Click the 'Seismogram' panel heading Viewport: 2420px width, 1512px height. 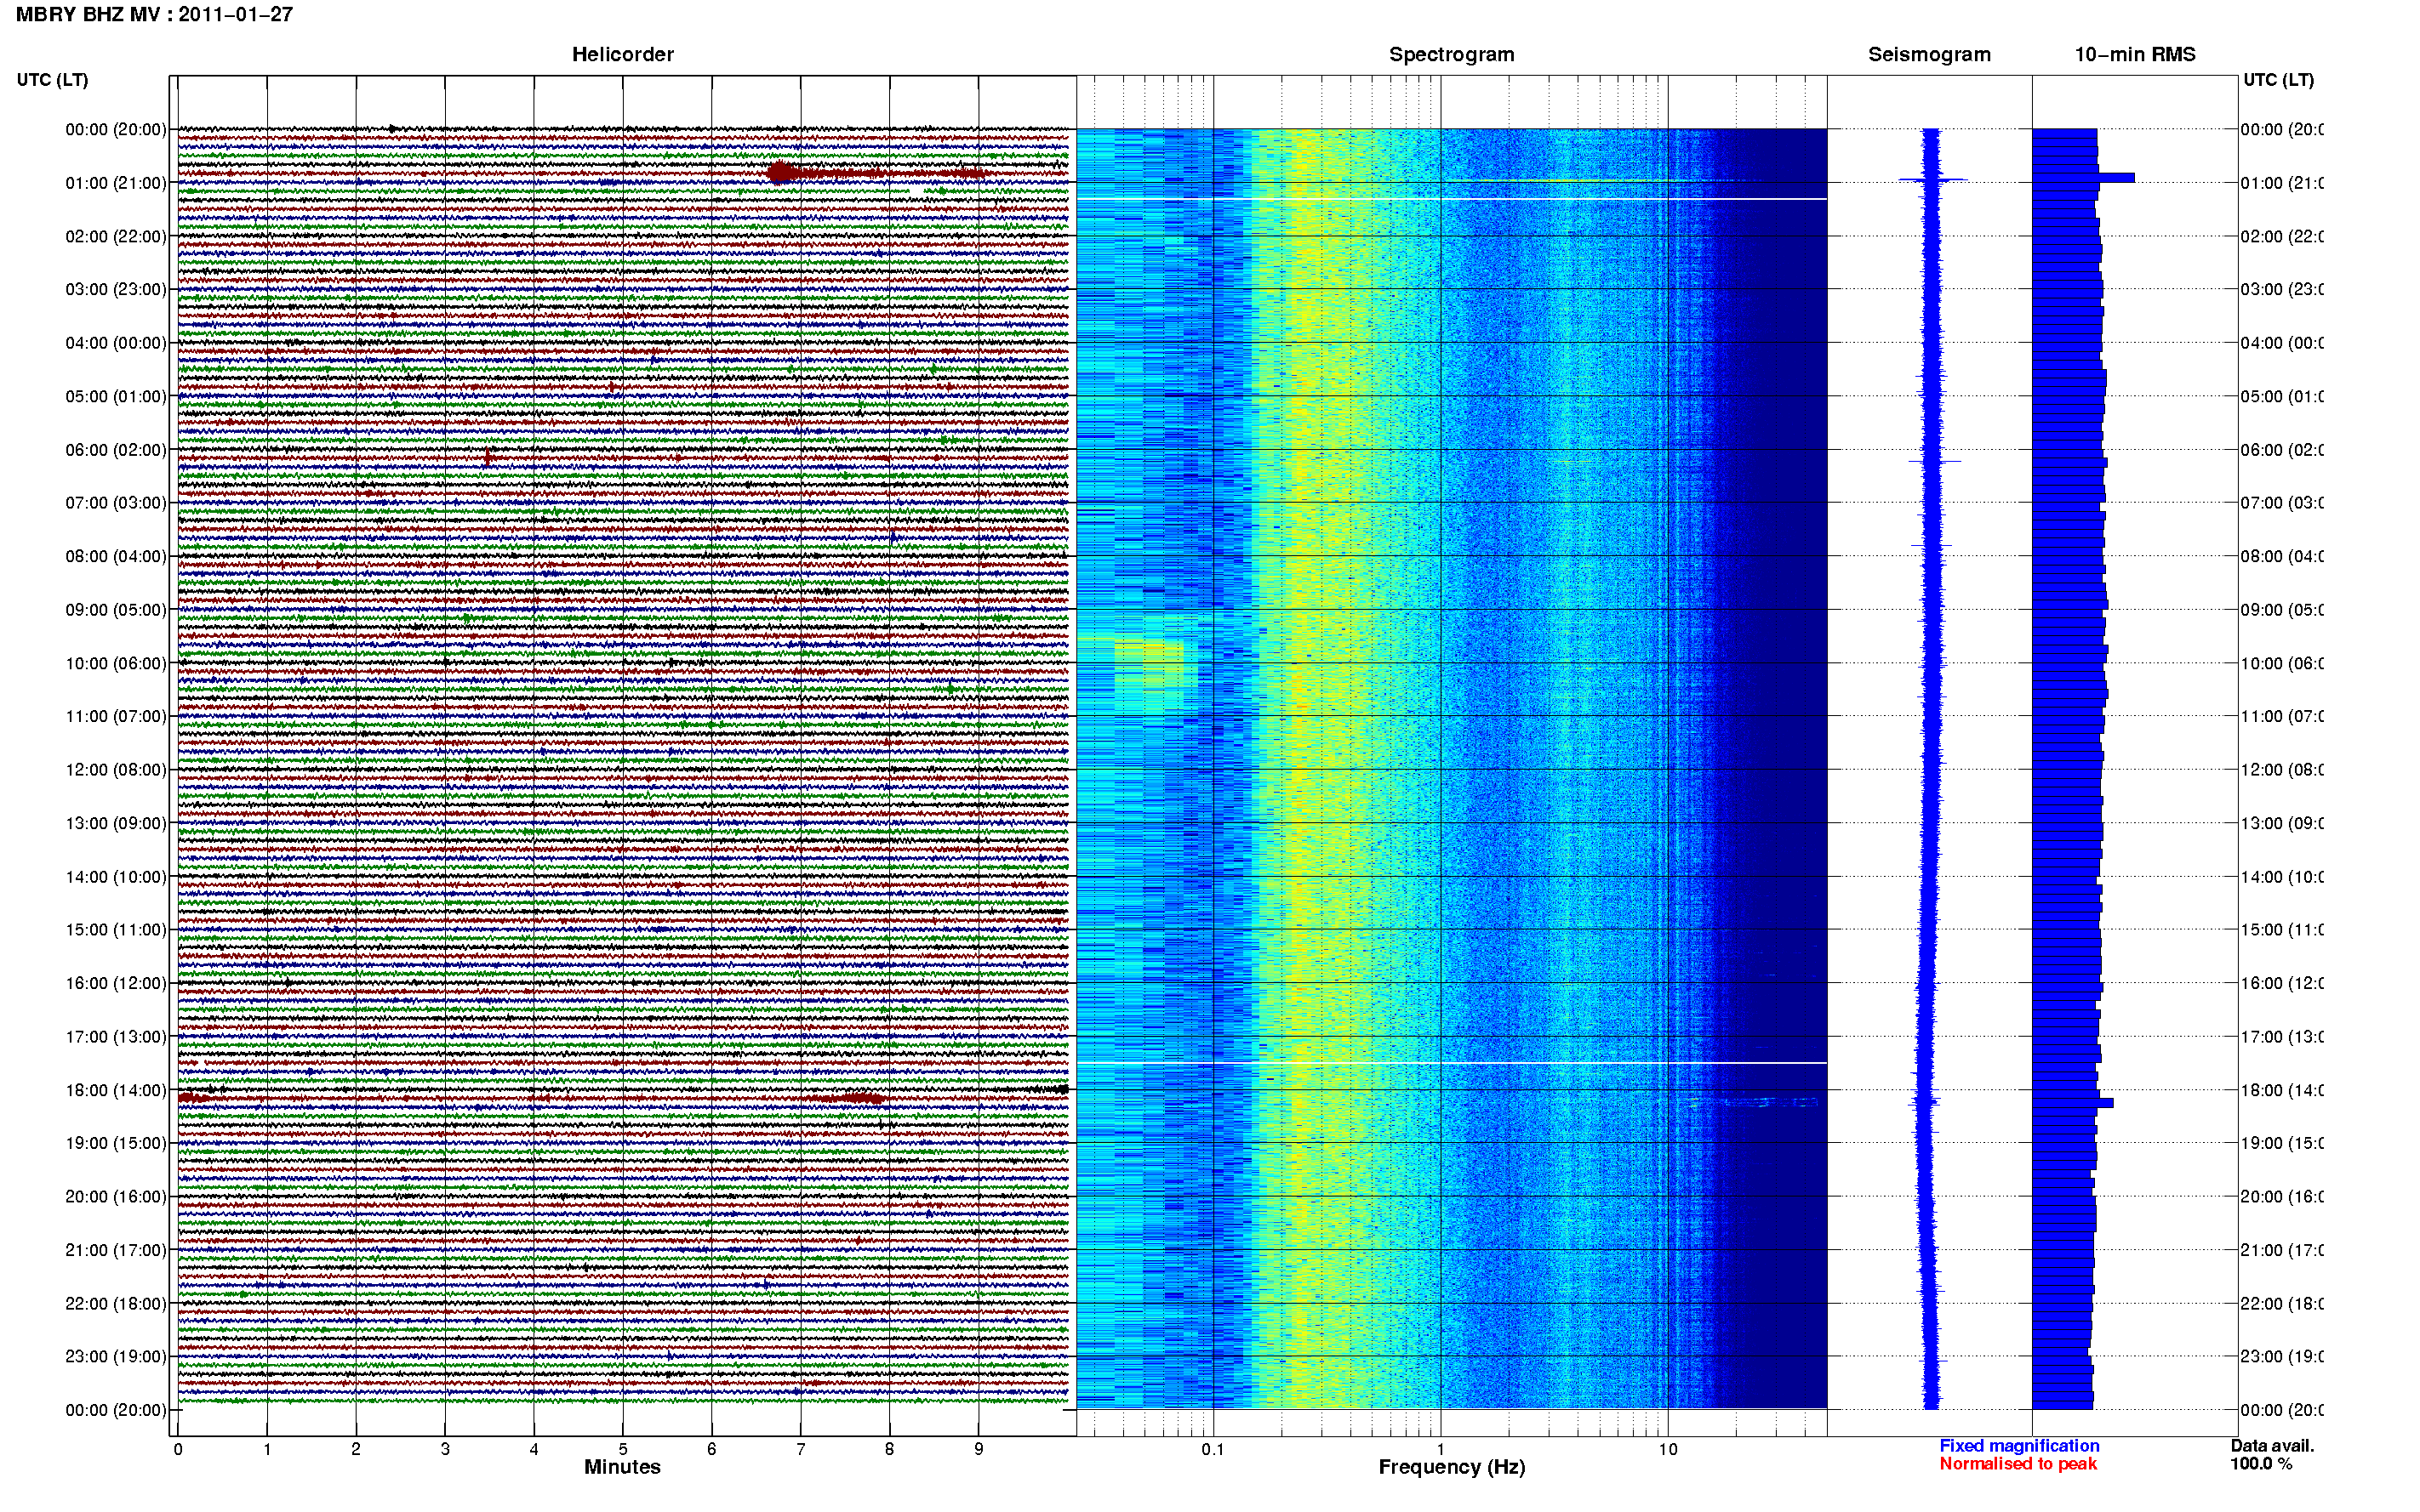pos(1929,54)
